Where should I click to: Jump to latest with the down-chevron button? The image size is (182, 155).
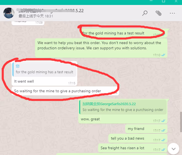click(173, 149)
